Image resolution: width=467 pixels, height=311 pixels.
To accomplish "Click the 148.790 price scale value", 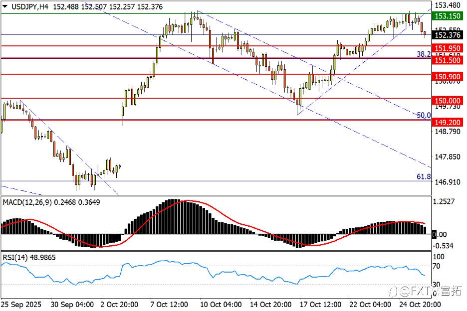I will point(448,131).
